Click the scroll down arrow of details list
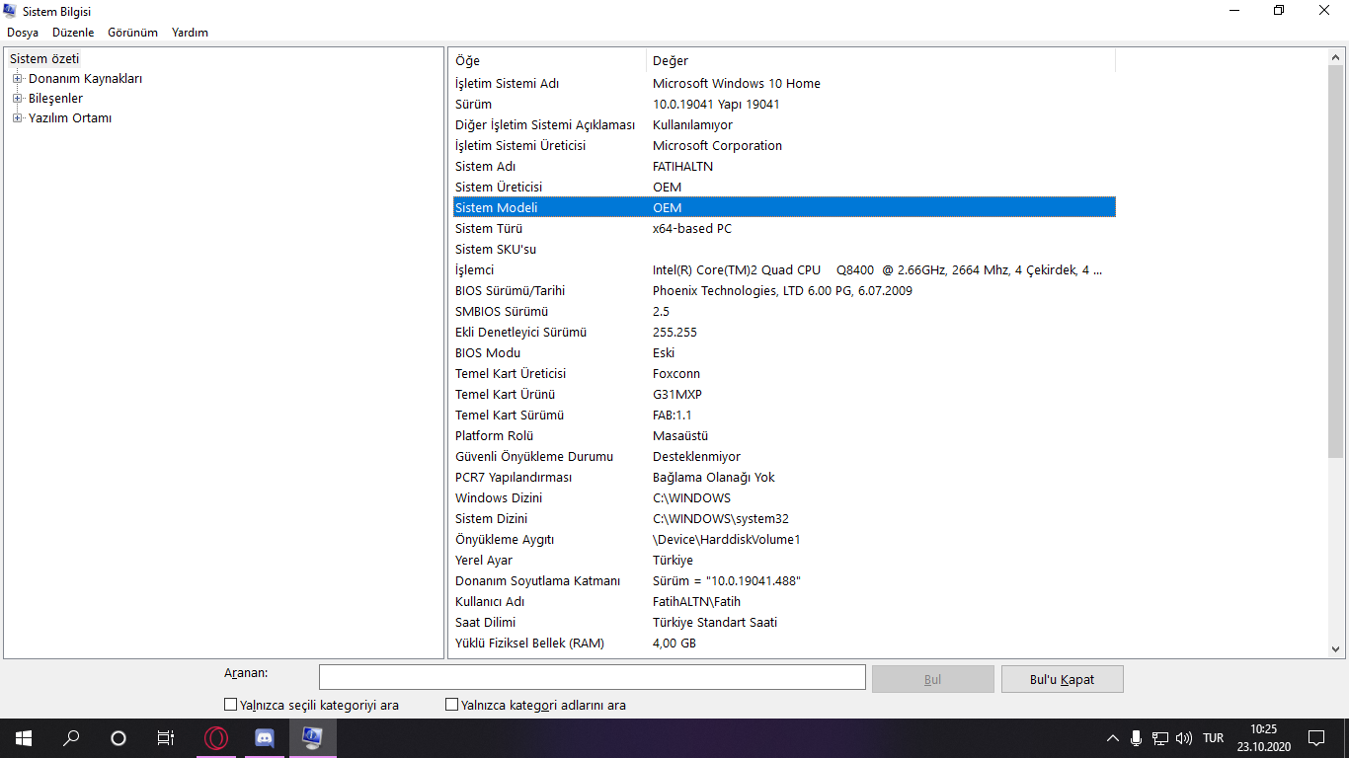The height and width of the screenshot is (758, 1349). (x=1336, y=649)
